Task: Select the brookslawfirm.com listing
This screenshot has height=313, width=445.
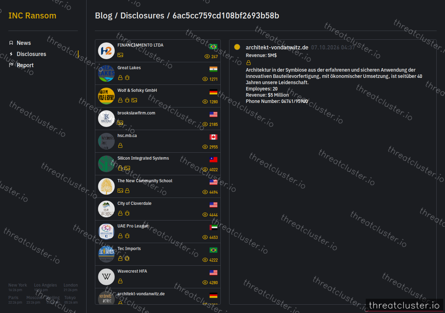Action: pos(158,119)
